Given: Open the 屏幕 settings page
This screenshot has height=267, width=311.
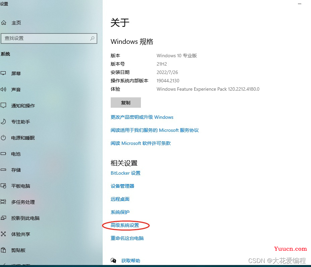Looking at the screenshot, I should pyautogui.click(x=16, y=74).
